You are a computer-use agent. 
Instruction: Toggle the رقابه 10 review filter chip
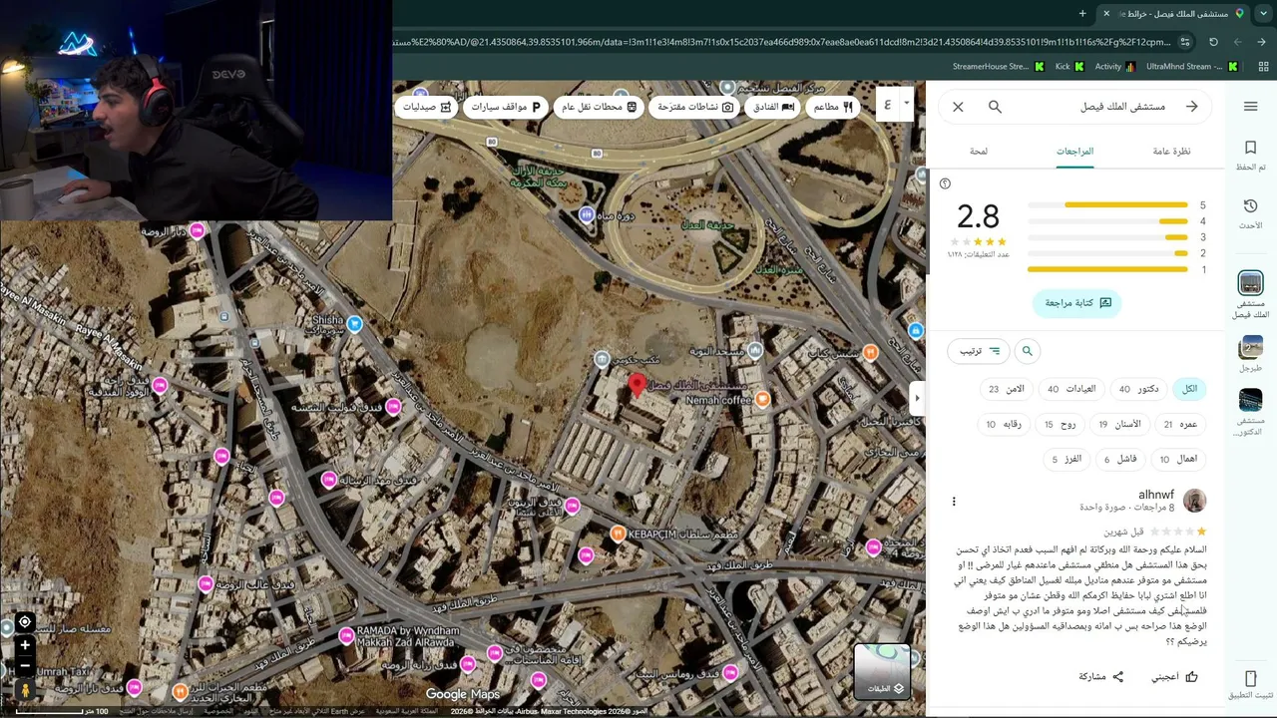coord(1004,424)
